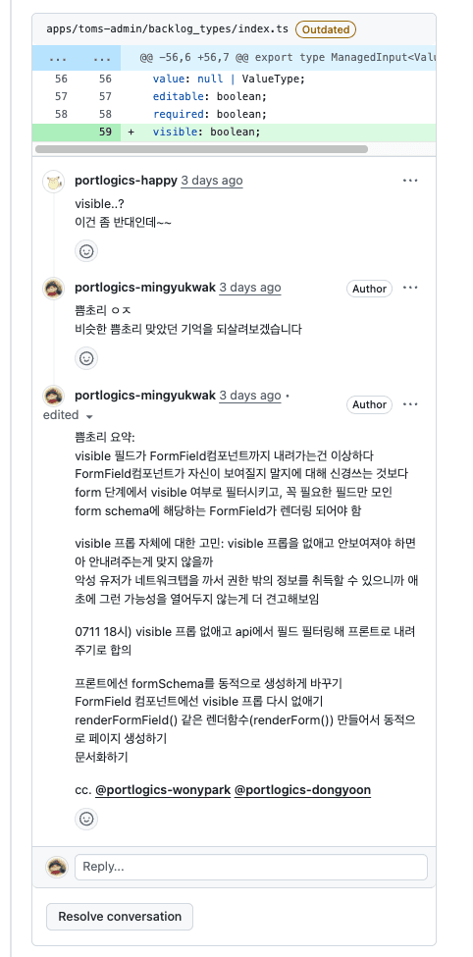Image resolution: width=473 pixels, height=957 pixels.
Task: Open options menu on portlogics-happy's comment
Action: [x=410, y=181]
